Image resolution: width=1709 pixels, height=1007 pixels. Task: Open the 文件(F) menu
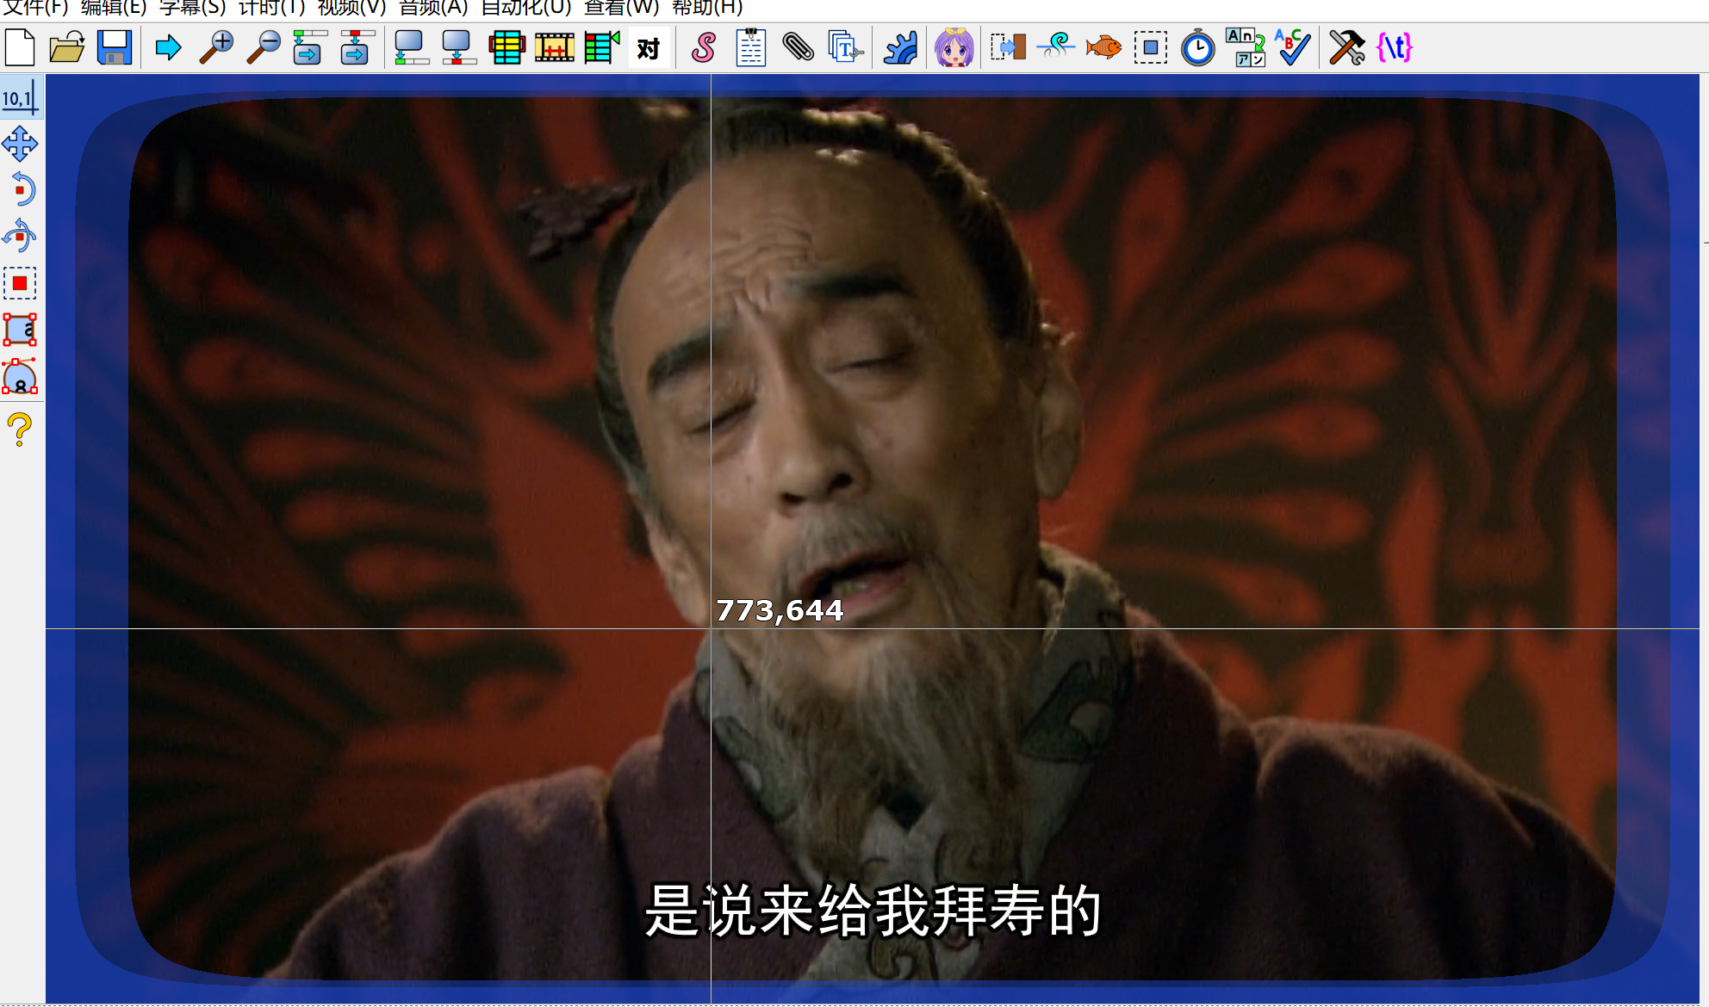(35, 8)
